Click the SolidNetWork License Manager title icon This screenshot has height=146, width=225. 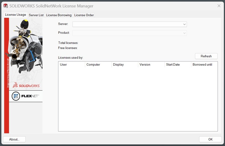(x=6, y=6)
